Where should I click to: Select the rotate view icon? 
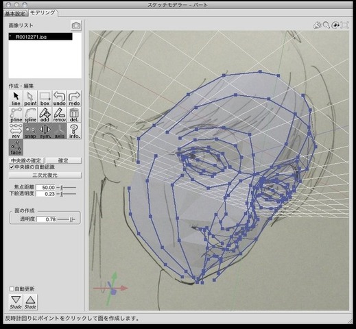pyautogui.click(x=335, y=25)
